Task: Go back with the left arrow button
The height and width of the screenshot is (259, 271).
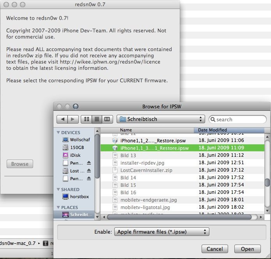Action: pyautogui.click(x=62, y=119)
